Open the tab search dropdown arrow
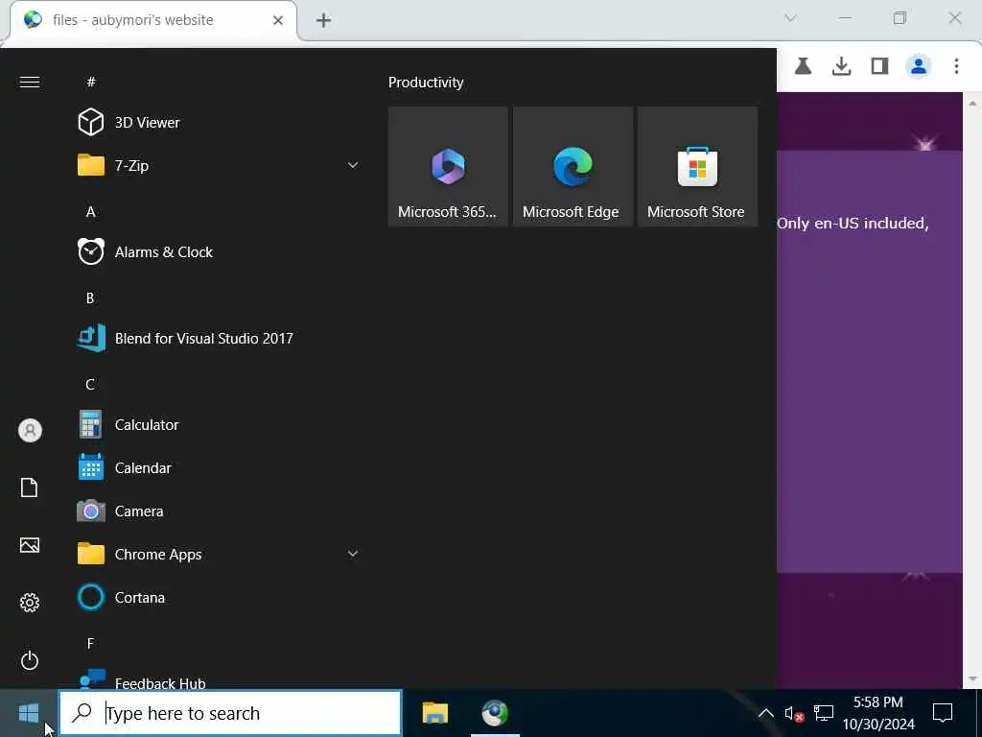The width and height of the screenshot is (982, 737). click(790, 18)
